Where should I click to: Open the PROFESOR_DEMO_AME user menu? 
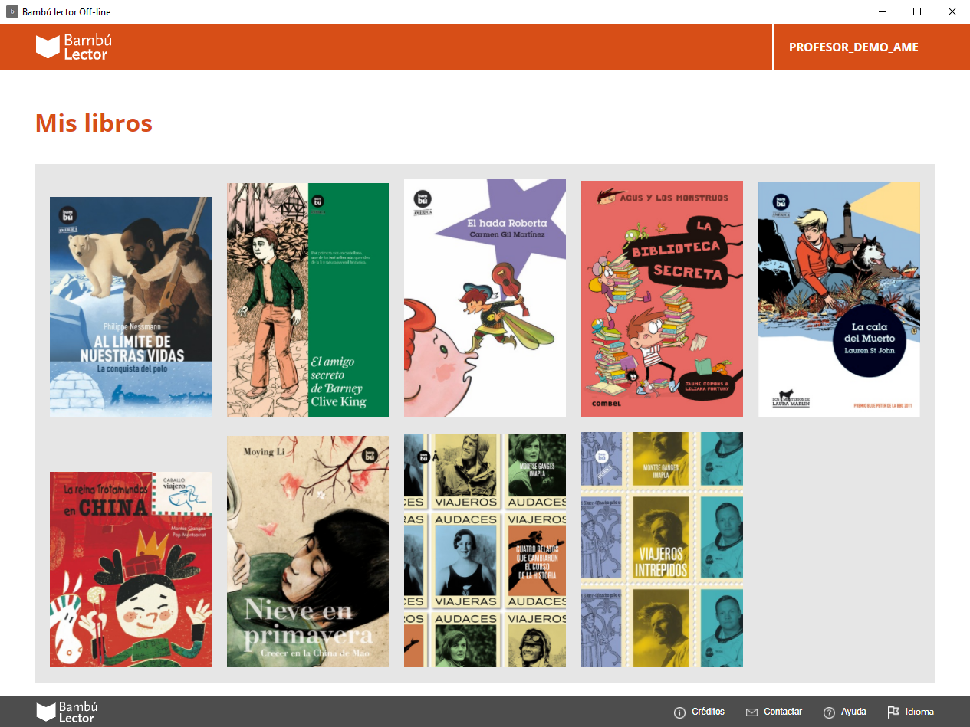(853, 47)
